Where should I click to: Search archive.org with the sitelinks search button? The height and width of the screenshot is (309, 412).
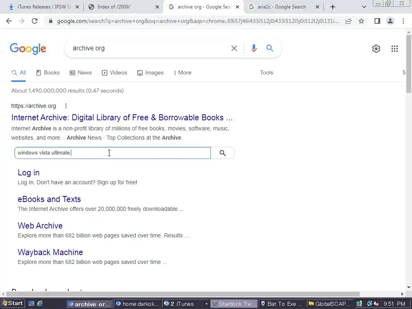click(x=222, y=153)
